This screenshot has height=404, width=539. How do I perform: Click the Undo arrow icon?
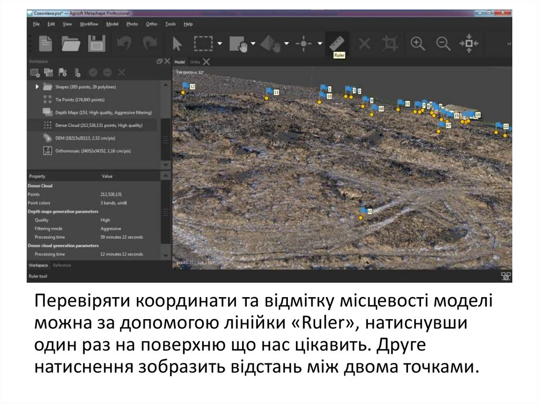coord(124,43)
